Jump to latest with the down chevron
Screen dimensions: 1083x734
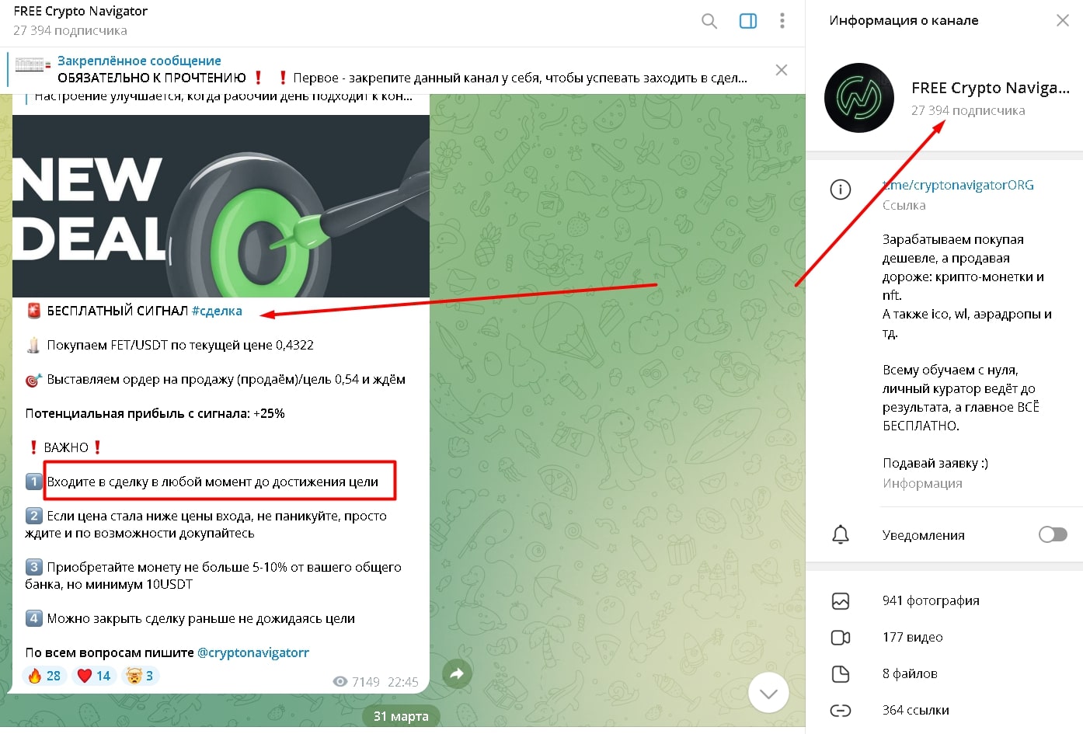tap(768, 693)
